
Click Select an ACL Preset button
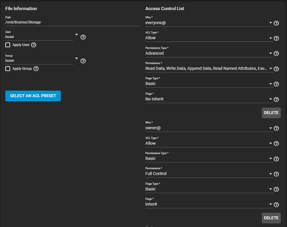pyautogui.click(x=33, y=96)
